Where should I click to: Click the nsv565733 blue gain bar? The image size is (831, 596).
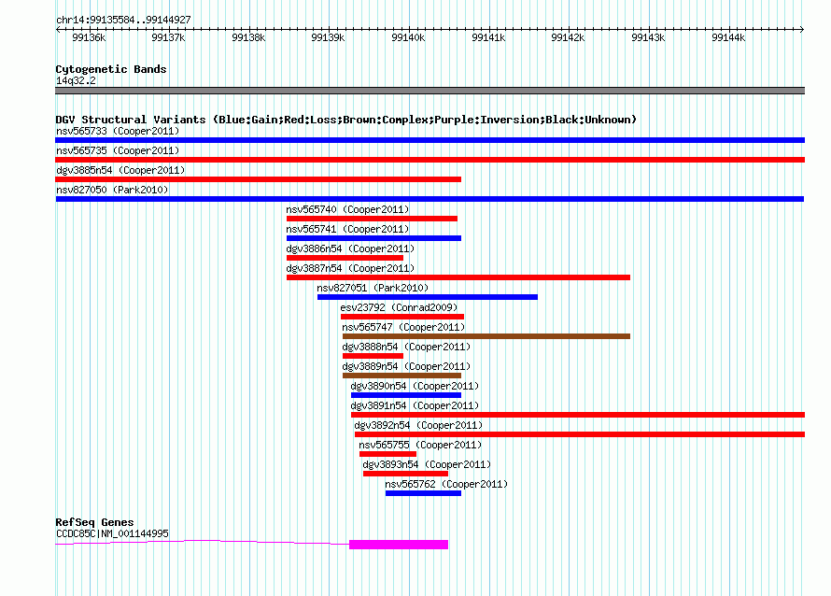click(x=430, y=140)
